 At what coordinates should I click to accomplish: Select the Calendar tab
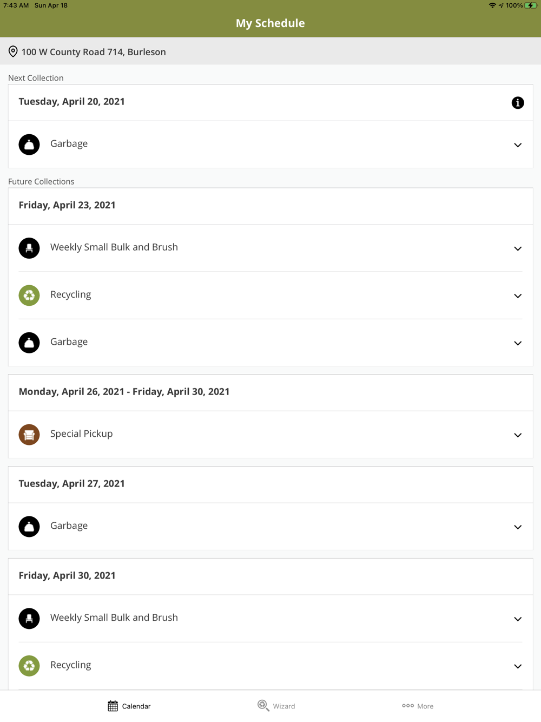[129, 706]
